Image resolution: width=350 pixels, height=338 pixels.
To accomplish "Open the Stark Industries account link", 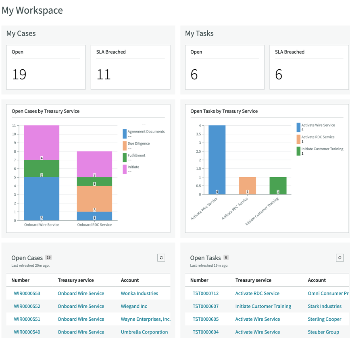I will [x=325, y=306].
